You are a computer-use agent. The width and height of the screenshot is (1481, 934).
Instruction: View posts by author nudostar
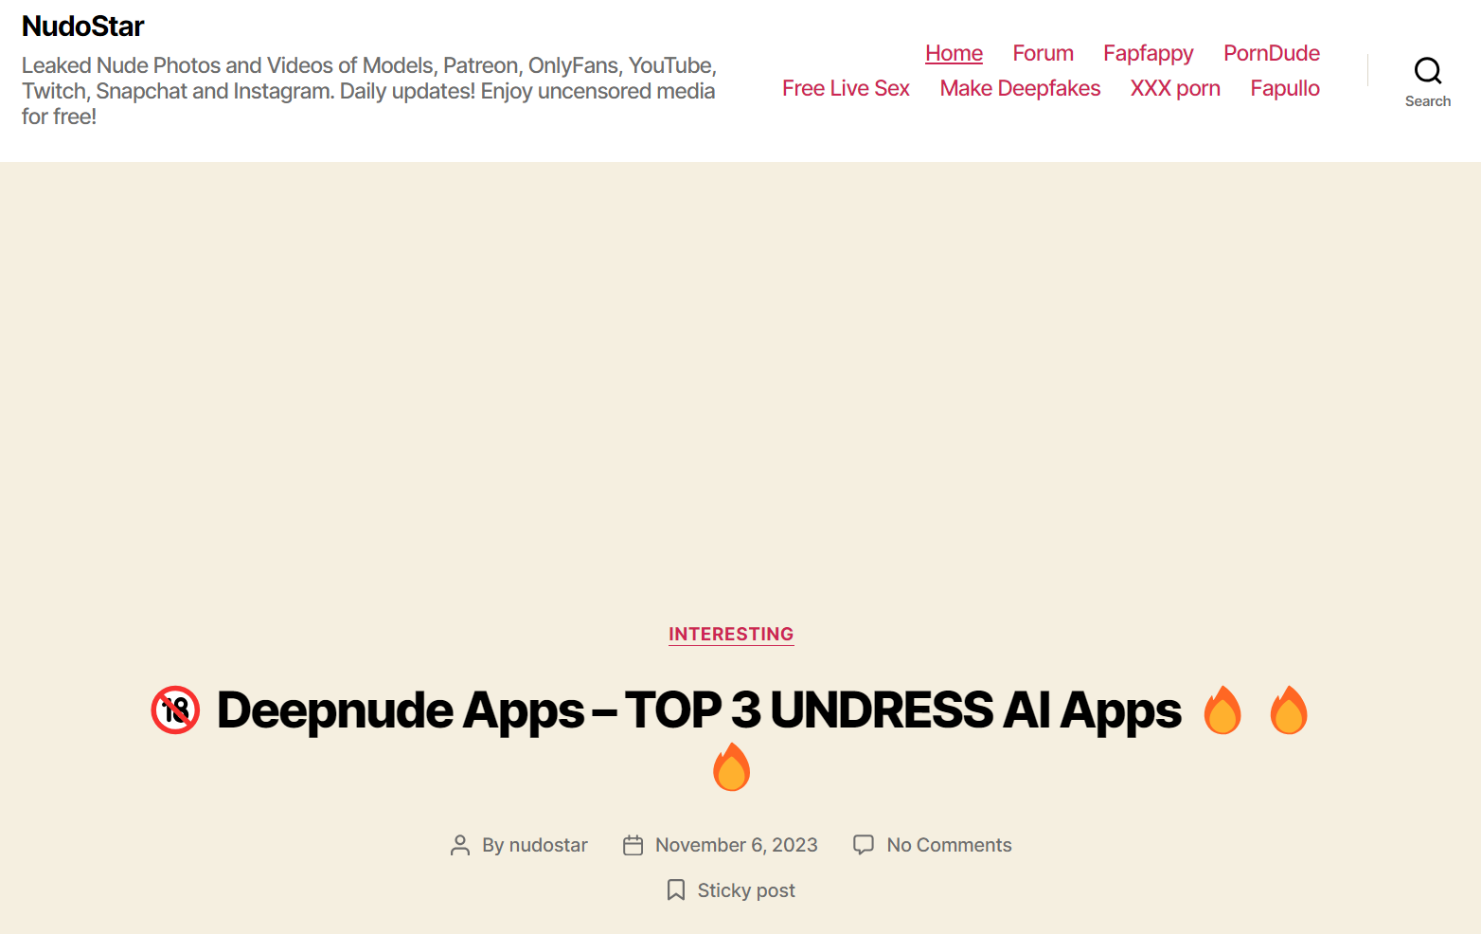tap(548, 845)
